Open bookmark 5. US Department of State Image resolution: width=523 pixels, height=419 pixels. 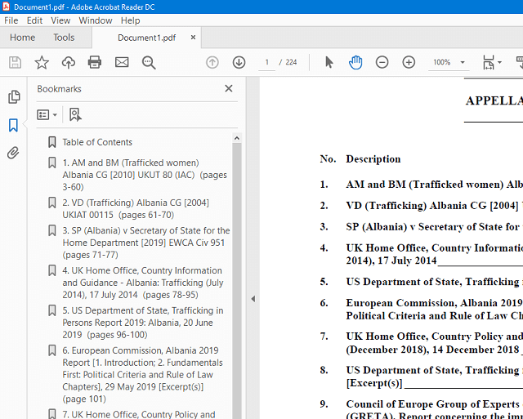pos(143,323)
